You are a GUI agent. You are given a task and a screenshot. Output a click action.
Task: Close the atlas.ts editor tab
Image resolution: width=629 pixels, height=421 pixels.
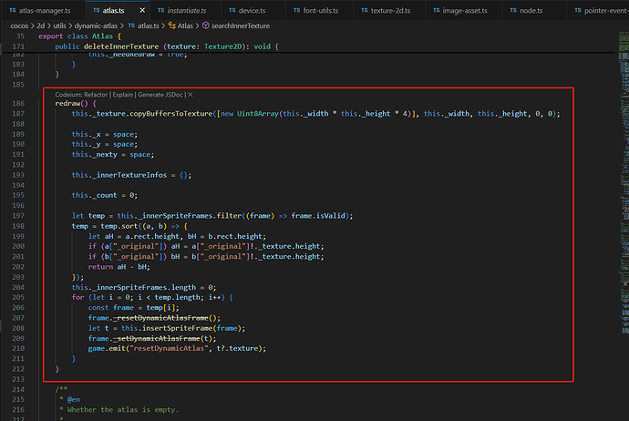[x=142, y=10]
